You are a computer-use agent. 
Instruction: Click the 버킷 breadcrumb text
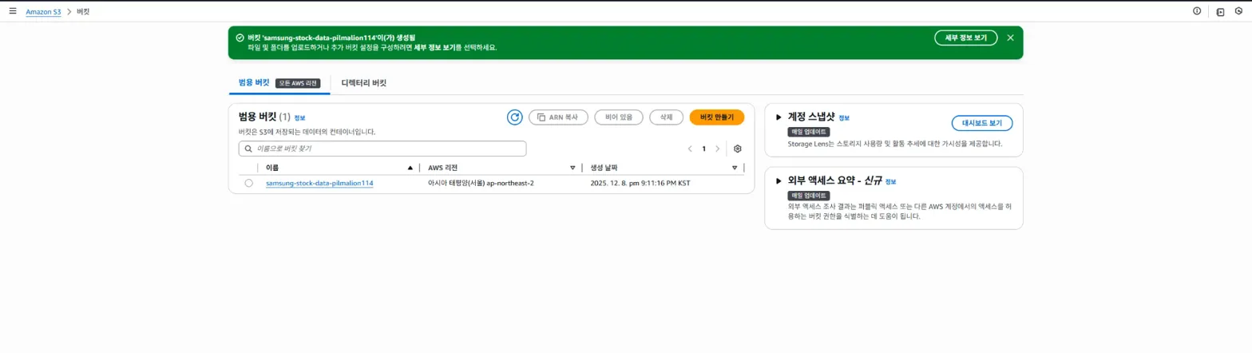pos(83,12)
